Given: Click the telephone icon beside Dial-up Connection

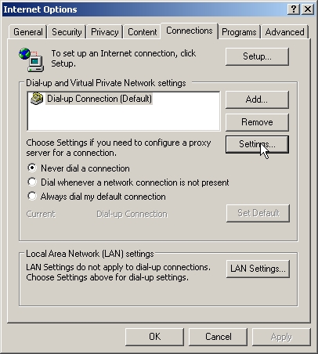Looking at the screenshot, I should [x=37, y=99].
